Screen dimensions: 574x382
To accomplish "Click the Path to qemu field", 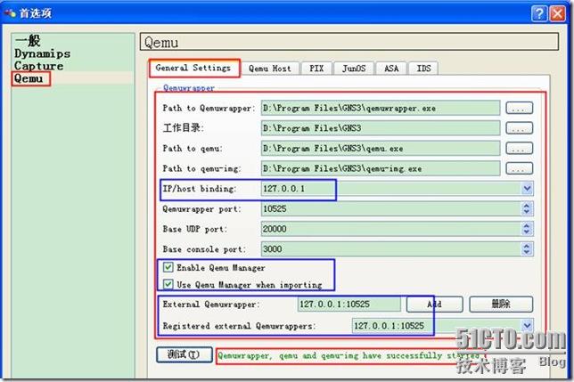I will click(381, 149).
